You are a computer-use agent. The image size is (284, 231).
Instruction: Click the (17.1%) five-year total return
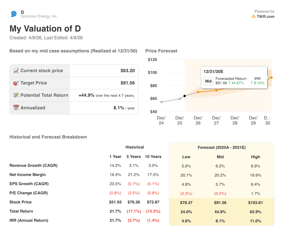click(134, 211)
